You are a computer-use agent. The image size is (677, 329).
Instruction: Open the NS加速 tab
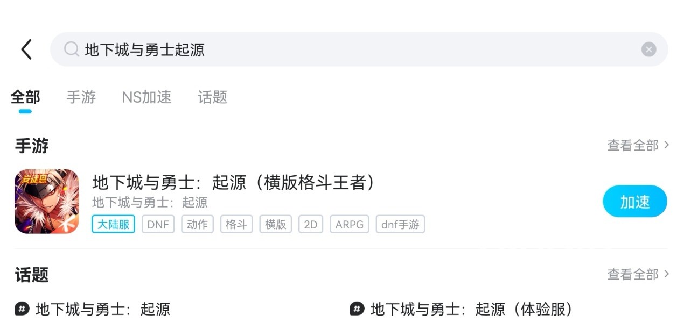[146, 97]
